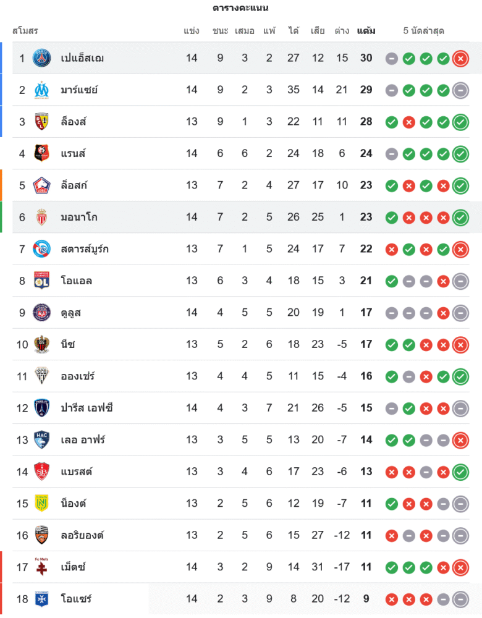Click the Paris Saint-Germain club logo
This screenshot has height=618, width=482.
[x=42, y=58]
